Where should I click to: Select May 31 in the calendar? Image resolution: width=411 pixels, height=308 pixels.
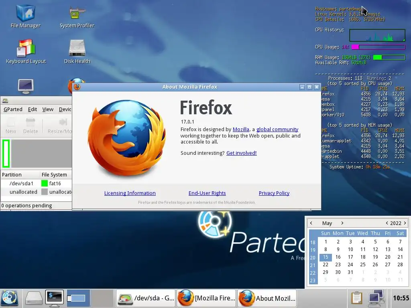tap(350, 272)
